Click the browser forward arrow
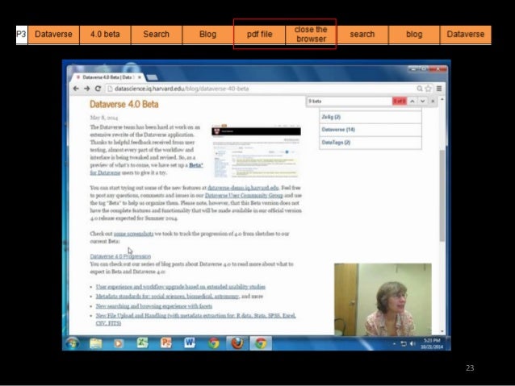This screenshot has height=386, width=515. tap(87, 89)
